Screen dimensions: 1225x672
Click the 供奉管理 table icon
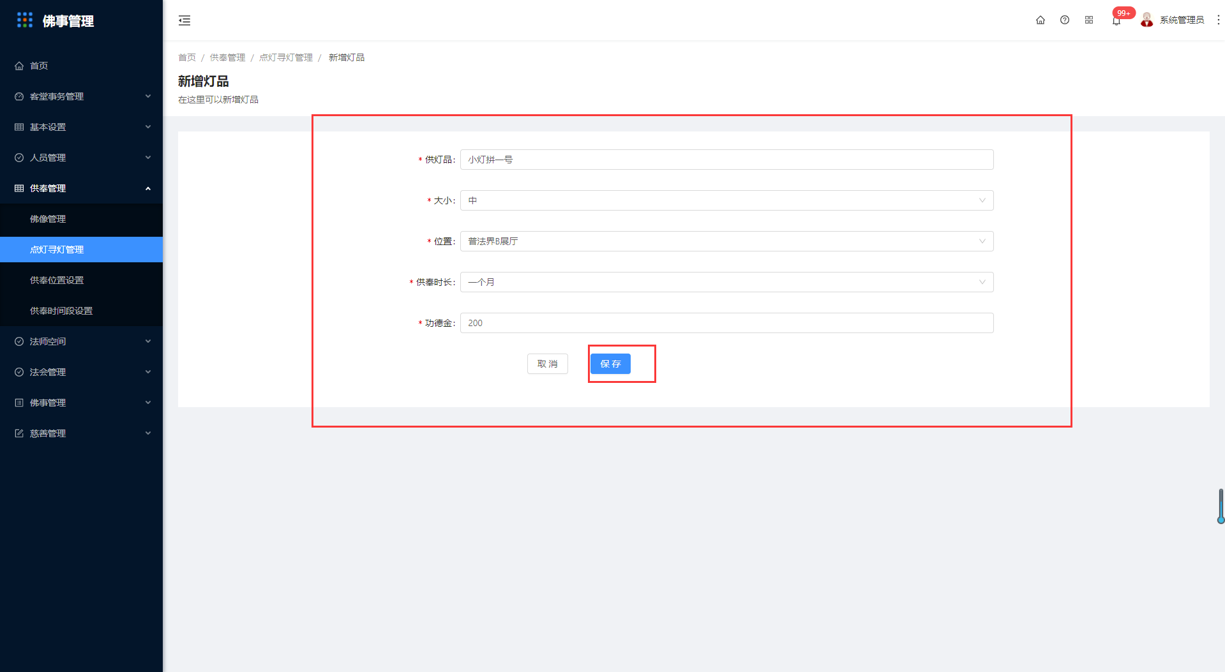click(19, 188)
